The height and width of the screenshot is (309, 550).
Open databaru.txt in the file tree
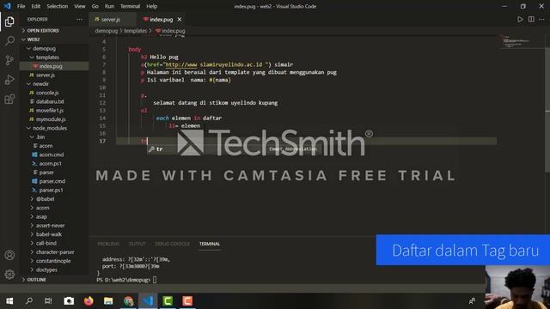[54, 101]
